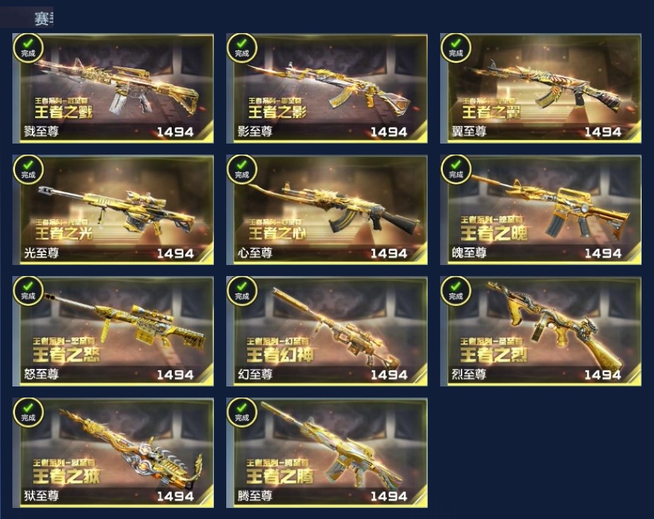Open the 烈至尊 Thompson gun card

click(541, 331)
